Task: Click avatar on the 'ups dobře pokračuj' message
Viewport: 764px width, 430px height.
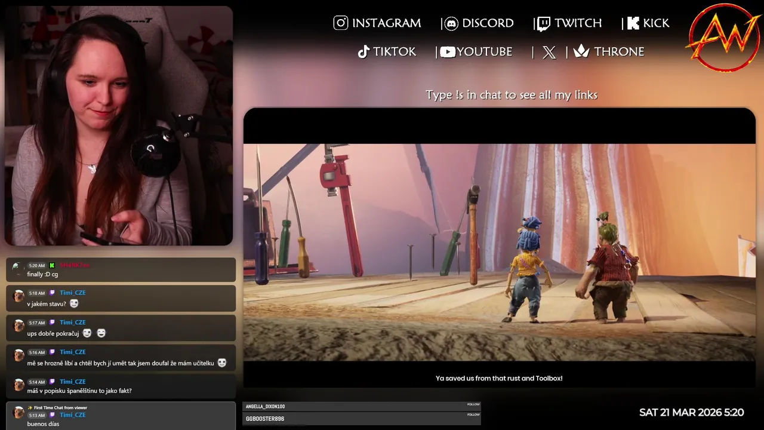Action: tap(19, 325)
